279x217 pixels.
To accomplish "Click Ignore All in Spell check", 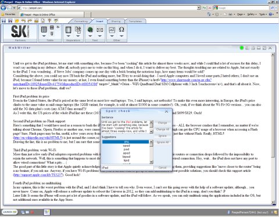I will [163, 142].
